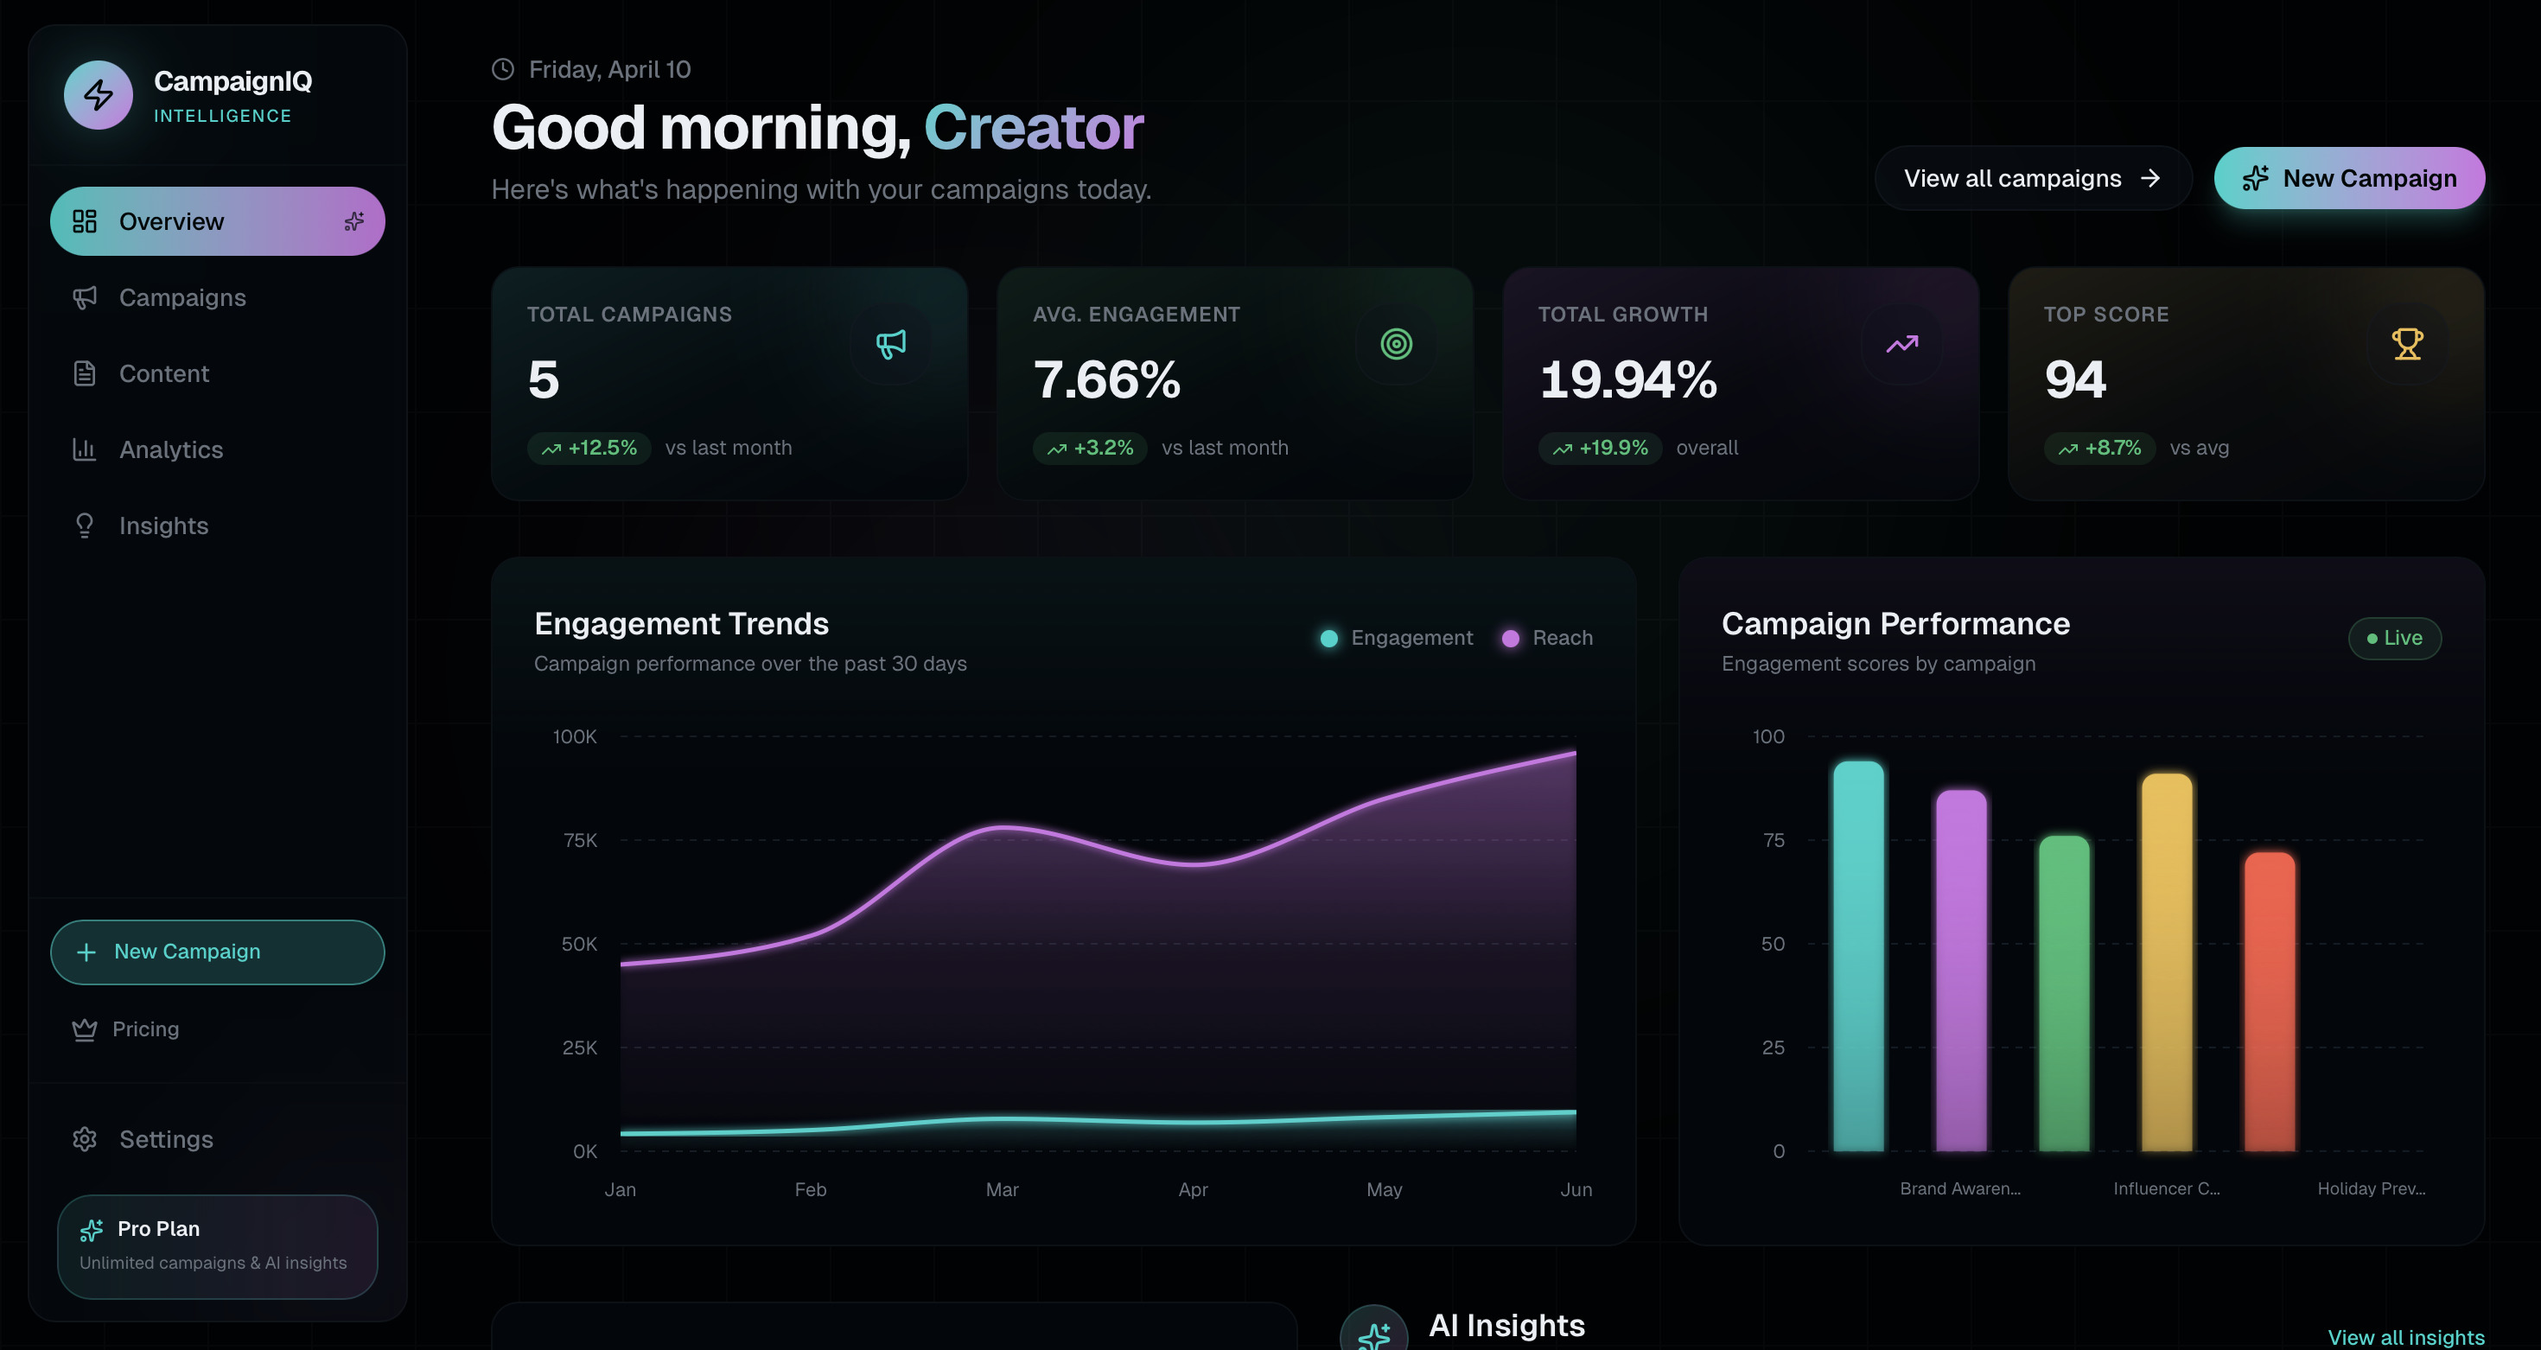Click the target icon in Avg. Engagement card

1396,344
